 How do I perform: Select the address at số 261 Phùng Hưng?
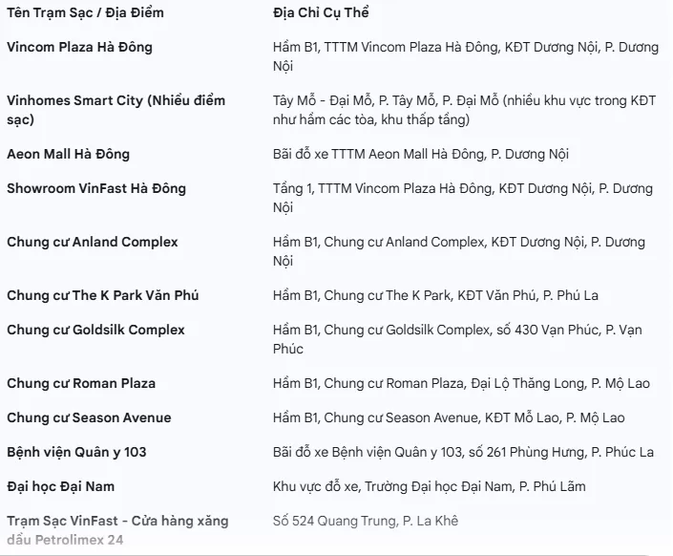[463, 452]
